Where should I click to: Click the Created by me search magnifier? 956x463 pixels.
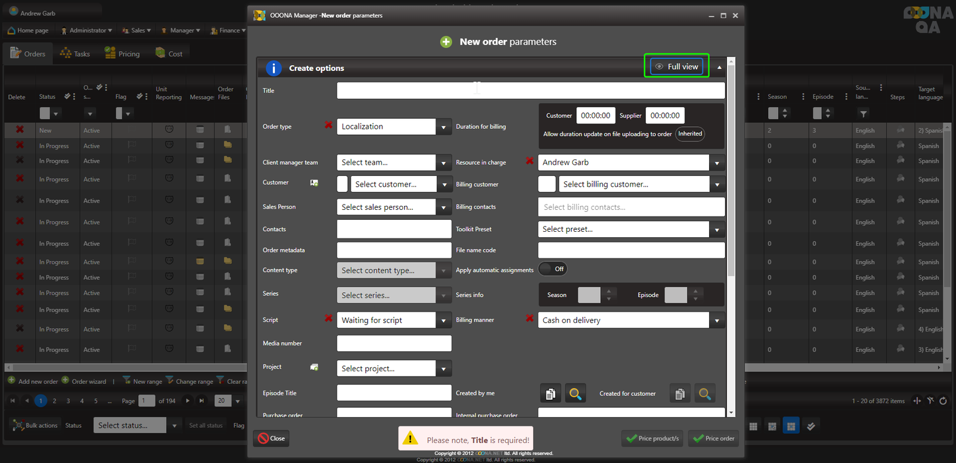tap(575, 394)
